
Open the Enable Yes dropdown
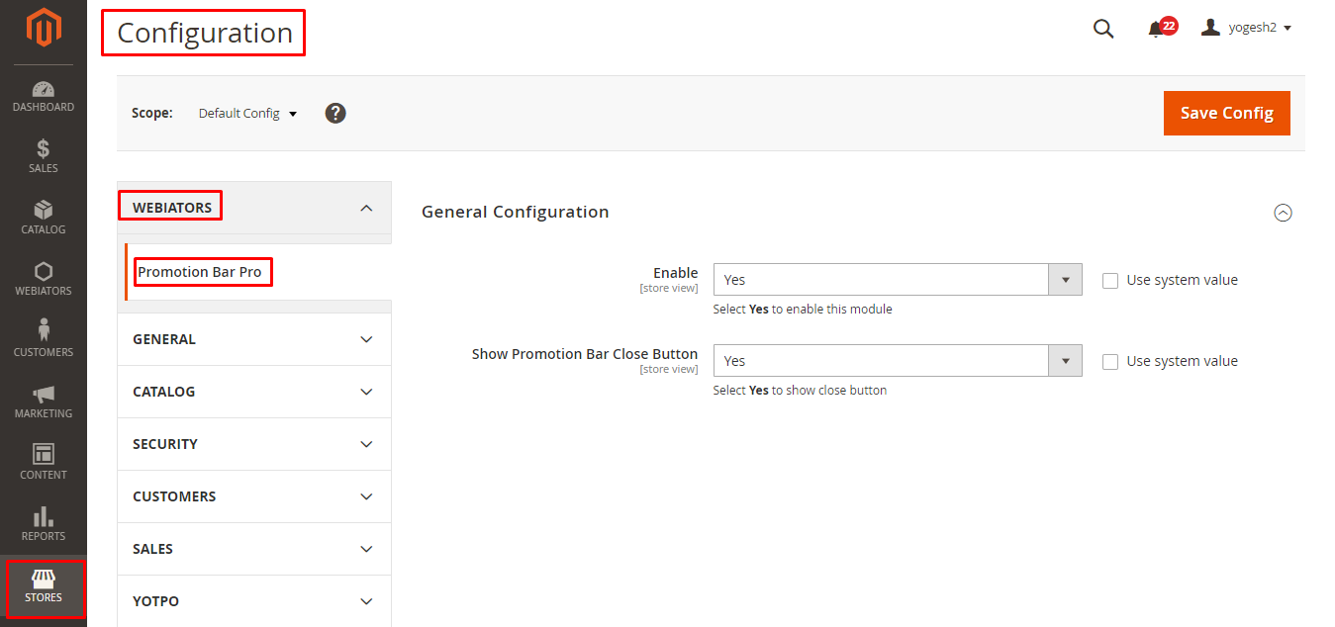[898, 280]
